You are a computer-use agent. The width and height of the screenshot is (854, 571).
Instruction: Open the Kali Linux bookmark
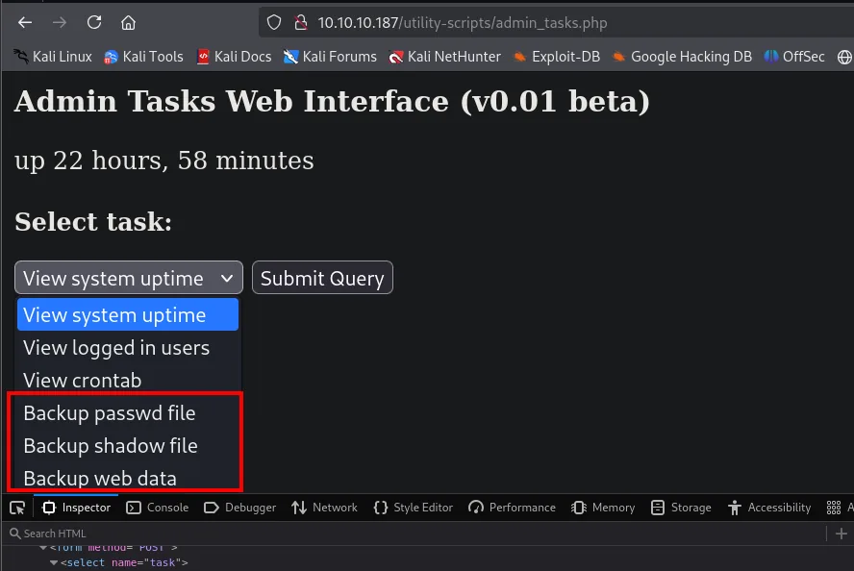coord(53,57)
